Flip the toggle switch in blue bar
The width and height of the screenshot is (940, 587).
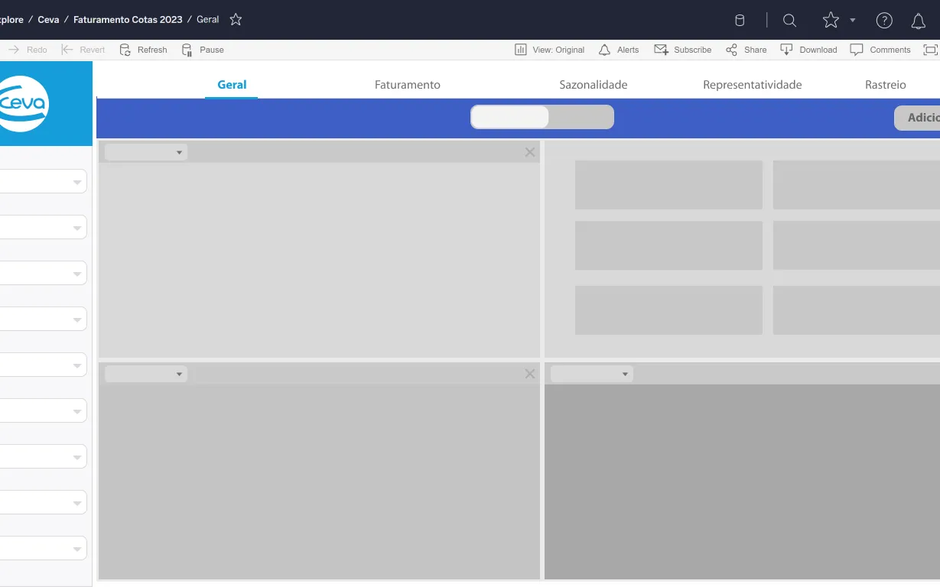click(542, 117)
